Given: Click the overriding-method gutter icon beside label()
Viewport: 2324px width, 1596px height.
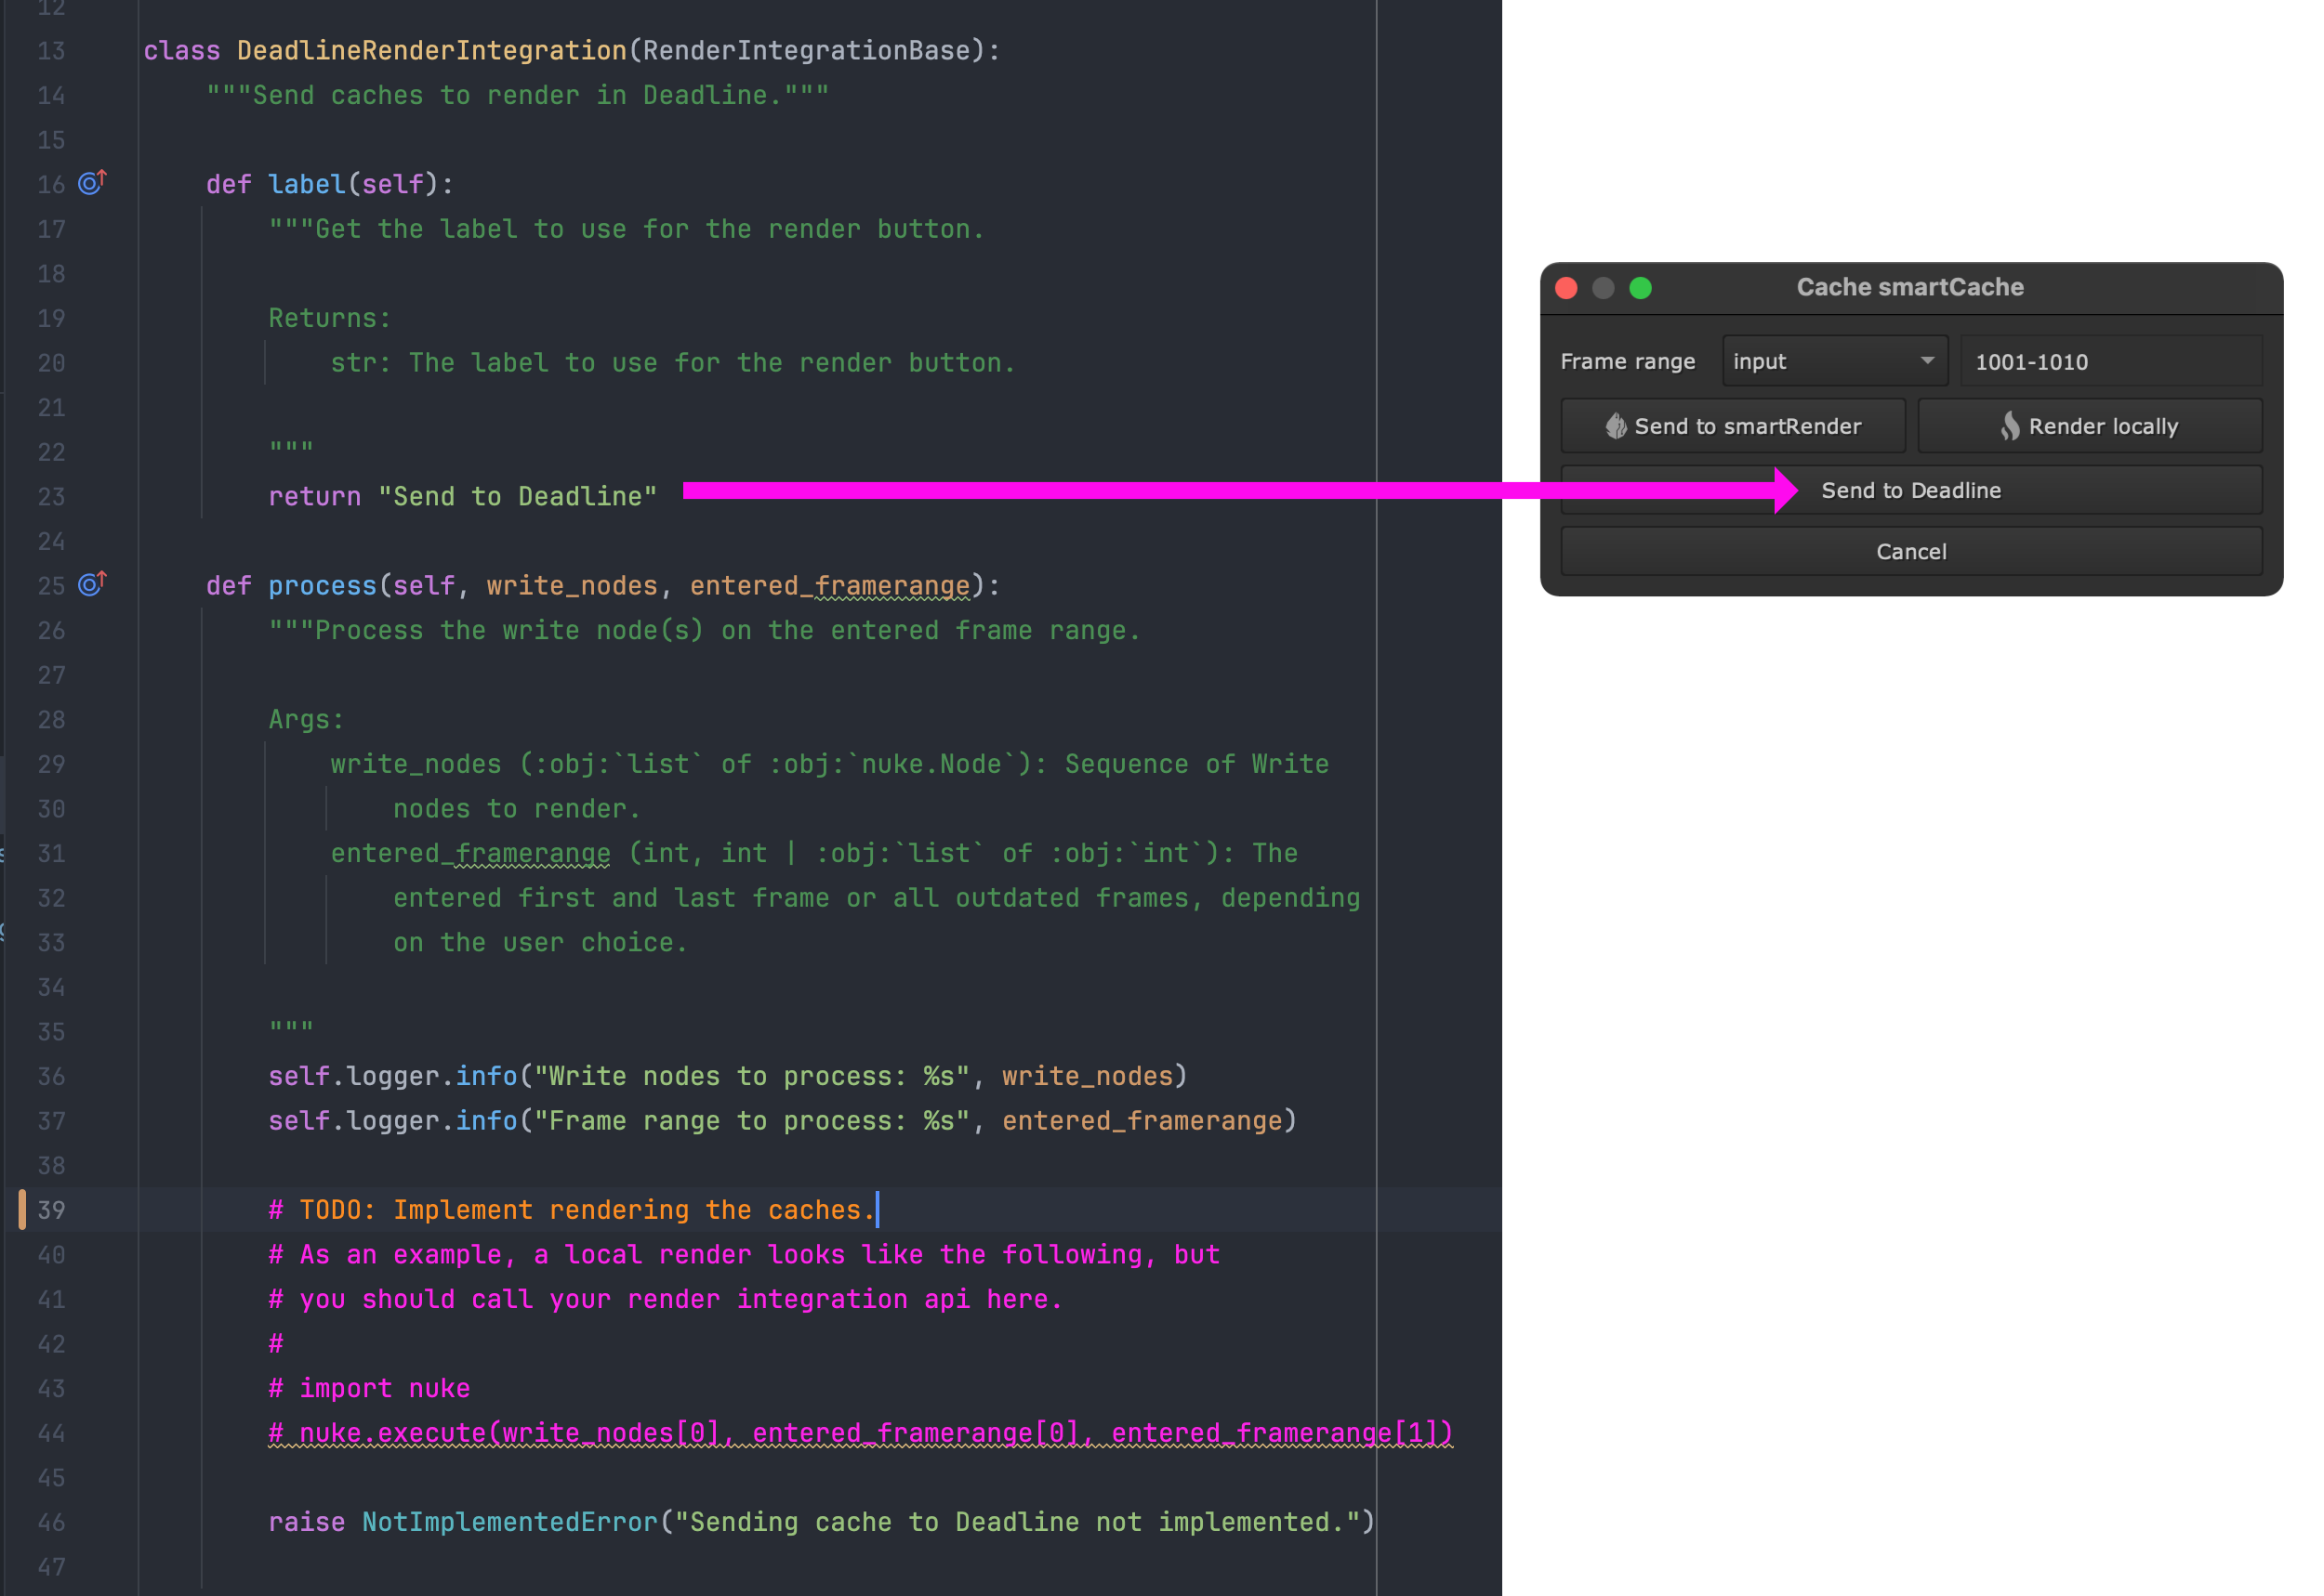Looking at the screenshot, I should 91,183.
